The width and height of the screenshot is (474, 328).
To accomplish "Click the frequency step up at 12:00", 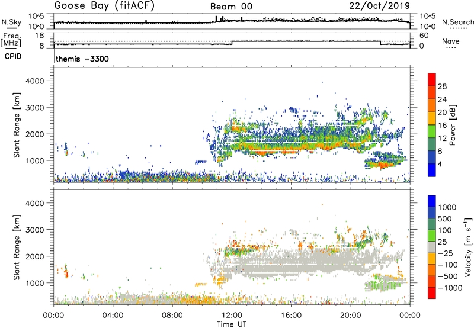I will 232,43.
